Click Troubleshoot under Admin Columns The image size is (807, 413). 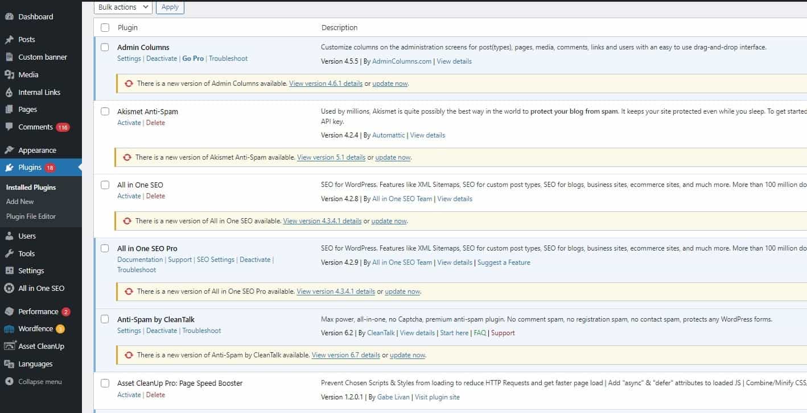pos(228,59)
